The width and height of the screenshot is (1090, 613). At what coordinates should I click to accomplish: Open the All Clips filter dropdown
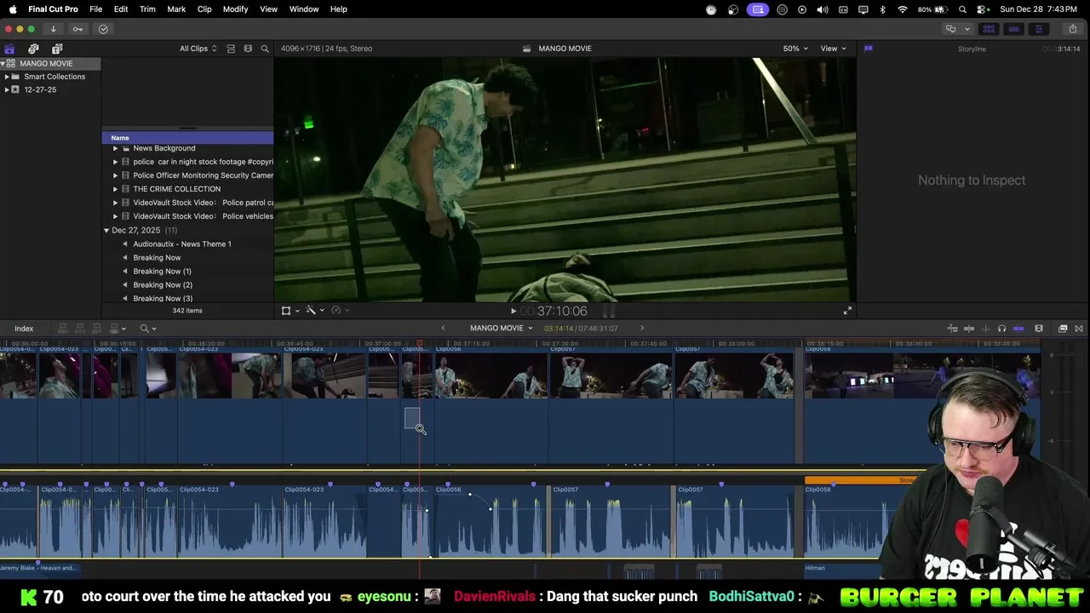198,49
